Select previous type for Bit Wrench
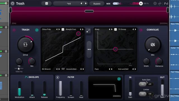179x101 pixels. coord(57,69)
